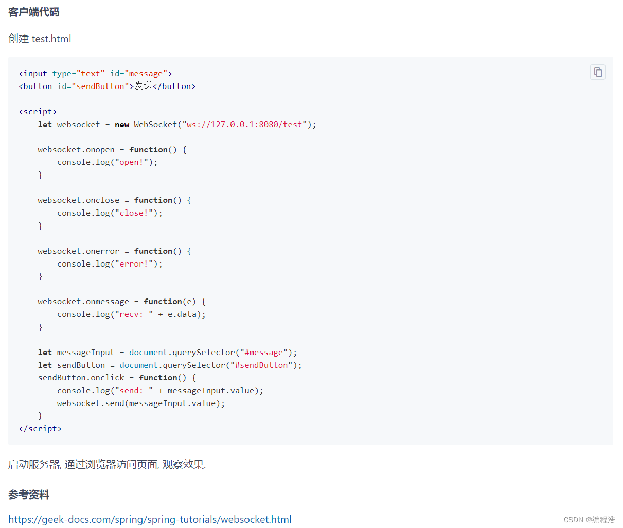
Task: Click the "ws://127.0.0.1:8080/test" URL string
Action: click(244, 125)
